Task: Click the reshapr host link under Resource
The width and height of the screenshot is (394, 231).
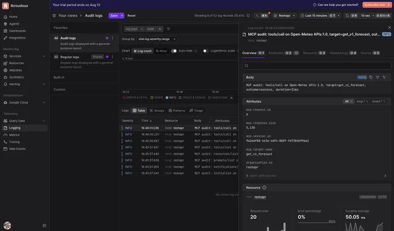Action: [x=260, y=197]
